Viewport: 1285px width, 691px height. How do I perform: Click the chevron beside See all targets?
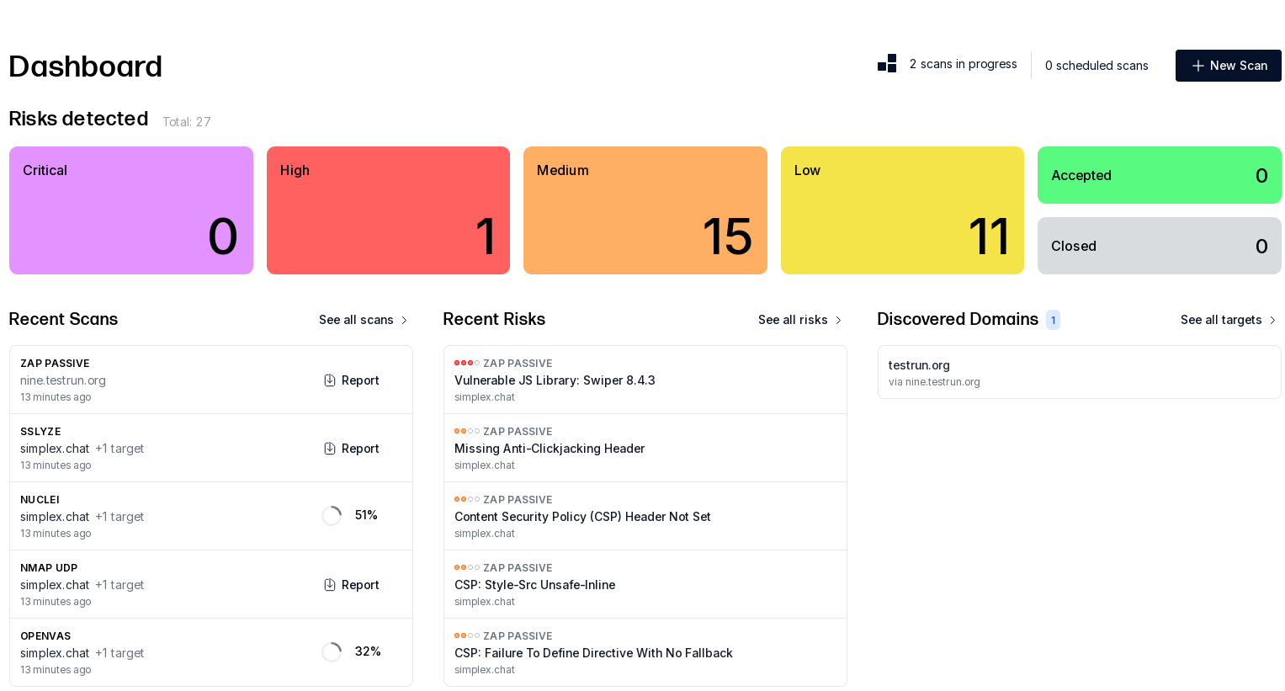pyautogui.click(x=1272, y=321)
